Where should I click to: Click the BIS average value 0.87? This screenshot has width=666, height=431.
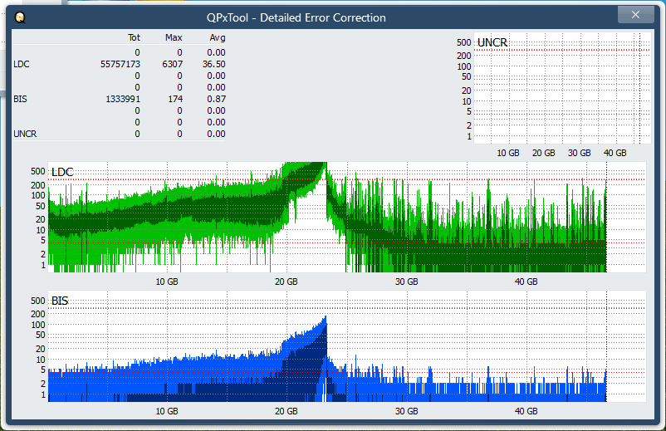[216, 99]
